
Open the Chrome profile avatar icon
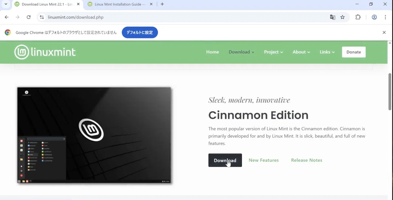click(x=374, y=17)
